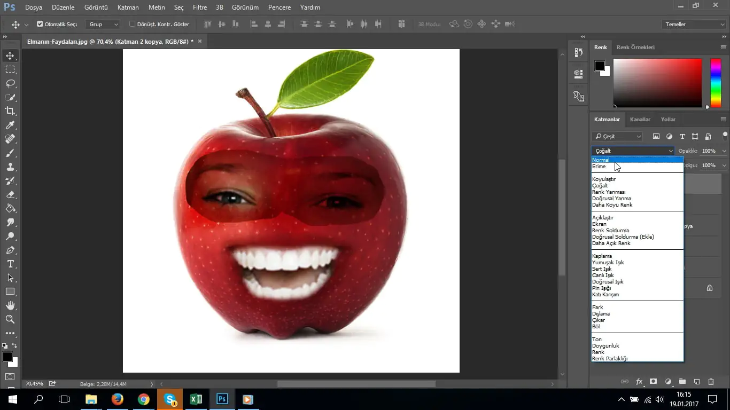
Task: Select the Horizontal Type tool
Action: pos(10,264)
